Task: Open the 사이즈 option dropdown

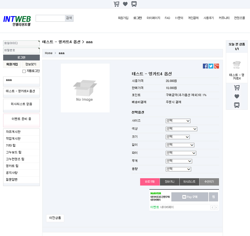Action: tap(178, 121)
